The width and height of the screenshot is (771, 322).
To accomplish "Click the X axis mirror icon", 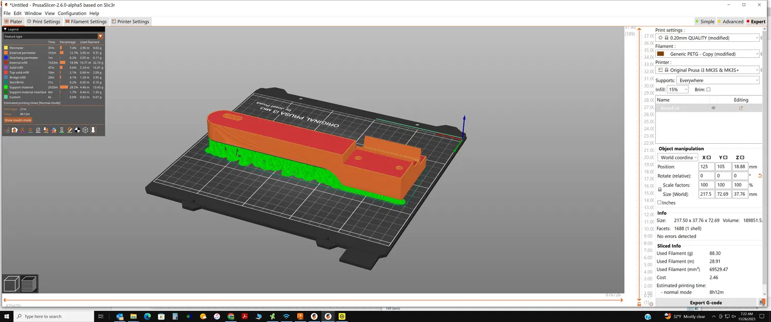I will 709,158.
